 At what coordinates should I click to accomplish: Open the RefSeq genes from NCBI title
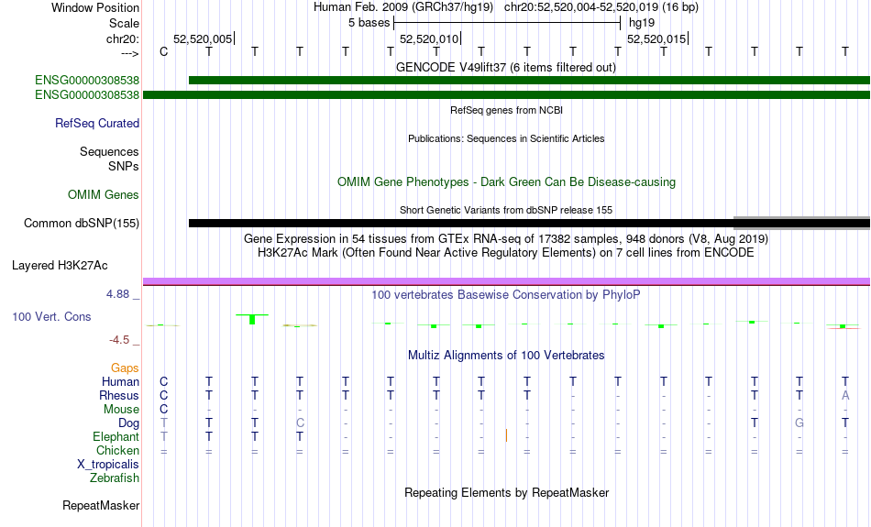[x=506, y=110]
